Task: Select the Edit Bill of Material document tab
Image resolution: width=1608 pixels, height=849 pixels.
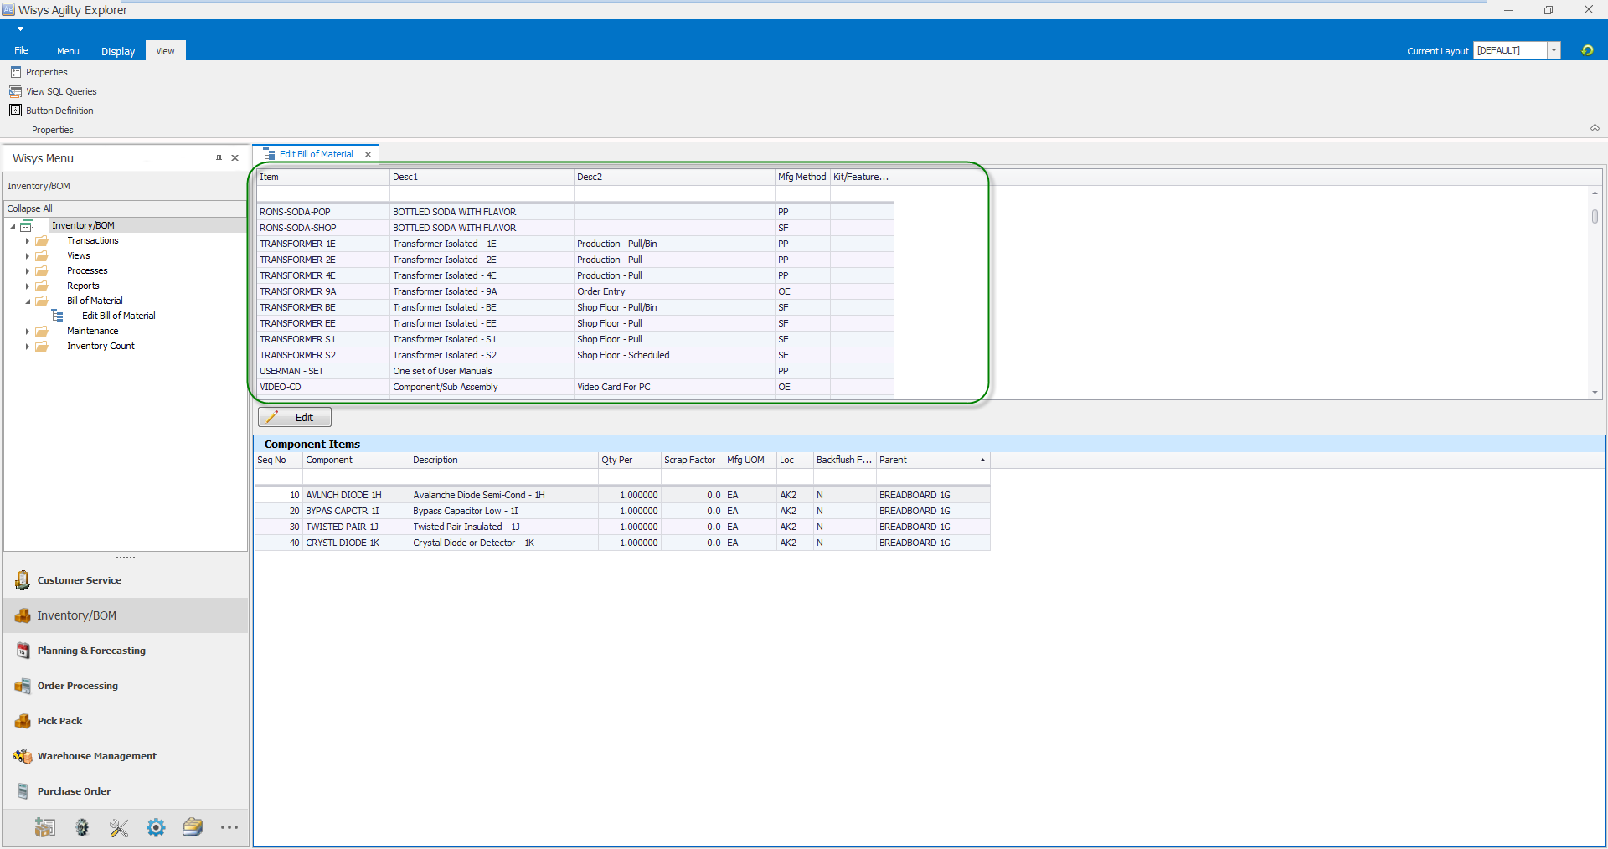Action: tap(316, 154)
